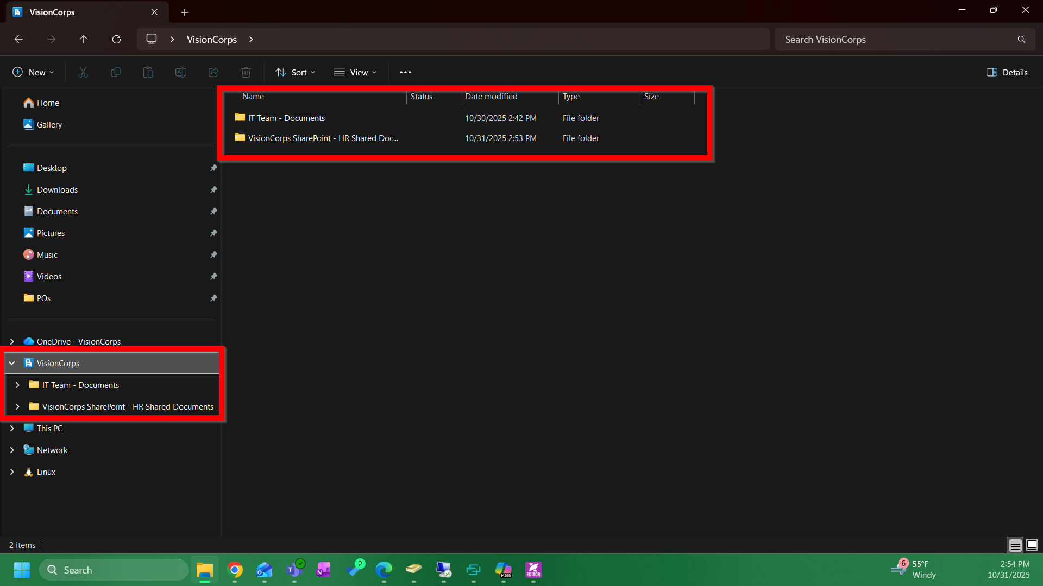Switch to large thumbnails view in status bar

[1031, 545]
